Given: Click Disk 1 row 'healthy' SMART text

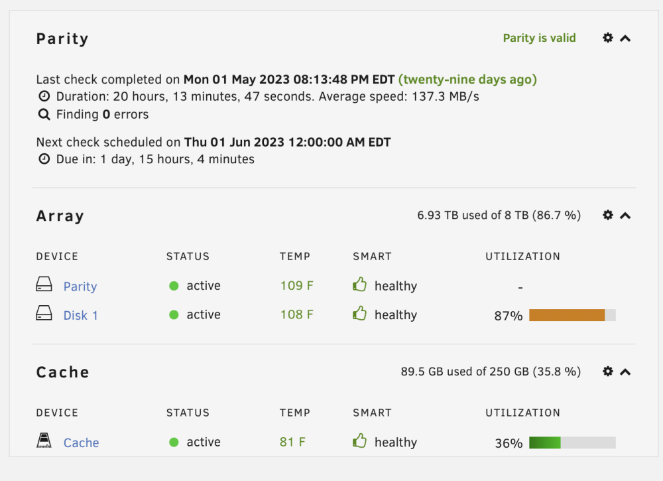Looking at the screenshot, I should click(x=396, y=314).
